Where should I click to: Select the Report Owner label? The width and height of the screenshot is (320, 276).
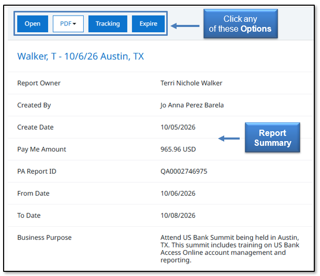pos(39,83)
